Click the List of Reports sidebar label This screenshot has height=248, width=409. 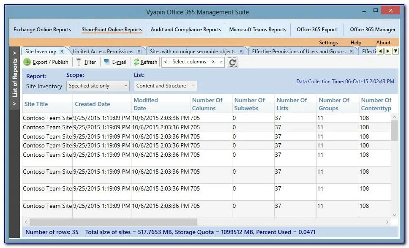15,78
